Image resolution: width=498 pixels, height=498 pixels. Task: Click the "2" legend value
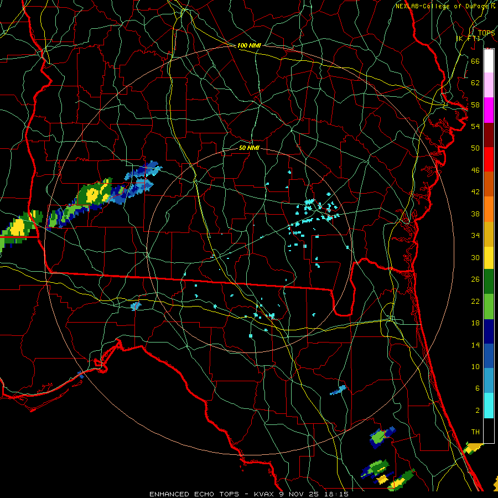477,411
